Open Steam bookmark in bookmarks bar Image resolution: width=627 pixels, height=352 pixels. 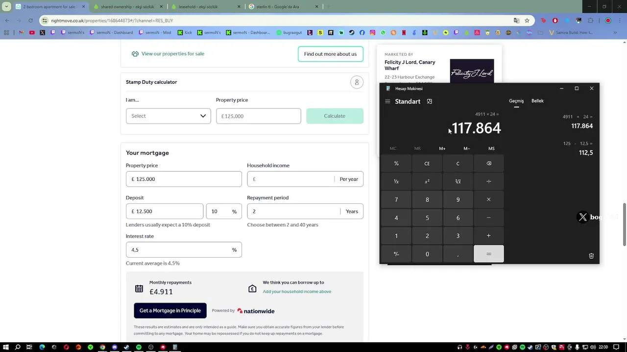(351, 33)
